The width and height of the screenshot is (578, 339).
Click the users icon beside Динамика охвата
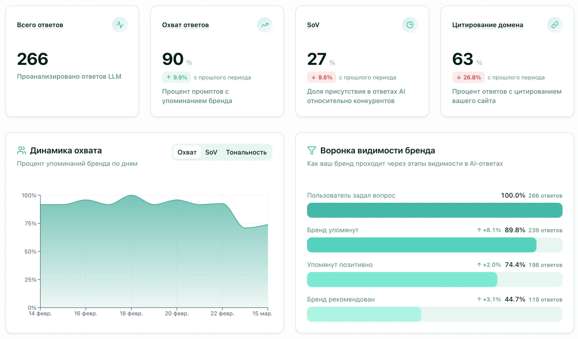click(x=21, y=150)
